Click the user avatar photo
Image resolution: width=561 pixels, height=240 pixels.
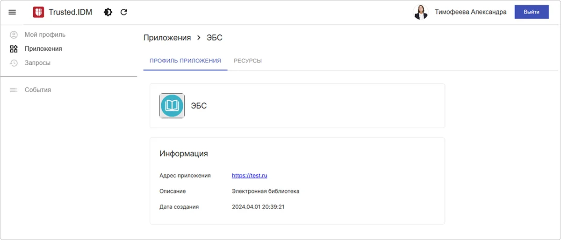pyautogui.click(x=421, y=12)
